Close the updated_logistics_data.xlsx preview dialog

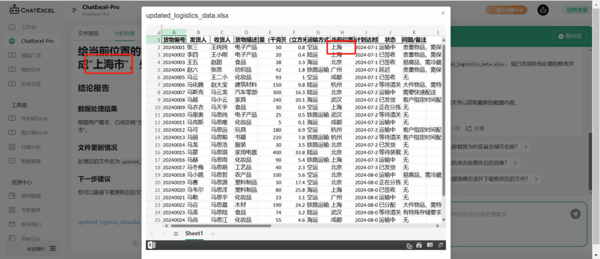point(443,13)
